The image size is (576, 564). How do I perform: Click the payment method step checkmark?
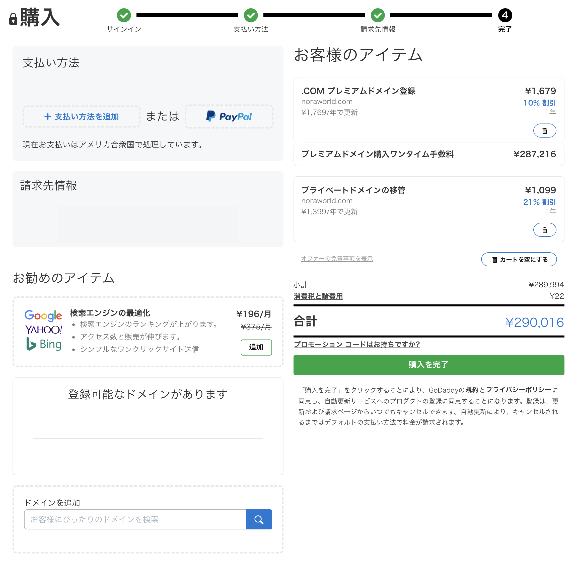[251, 15]
